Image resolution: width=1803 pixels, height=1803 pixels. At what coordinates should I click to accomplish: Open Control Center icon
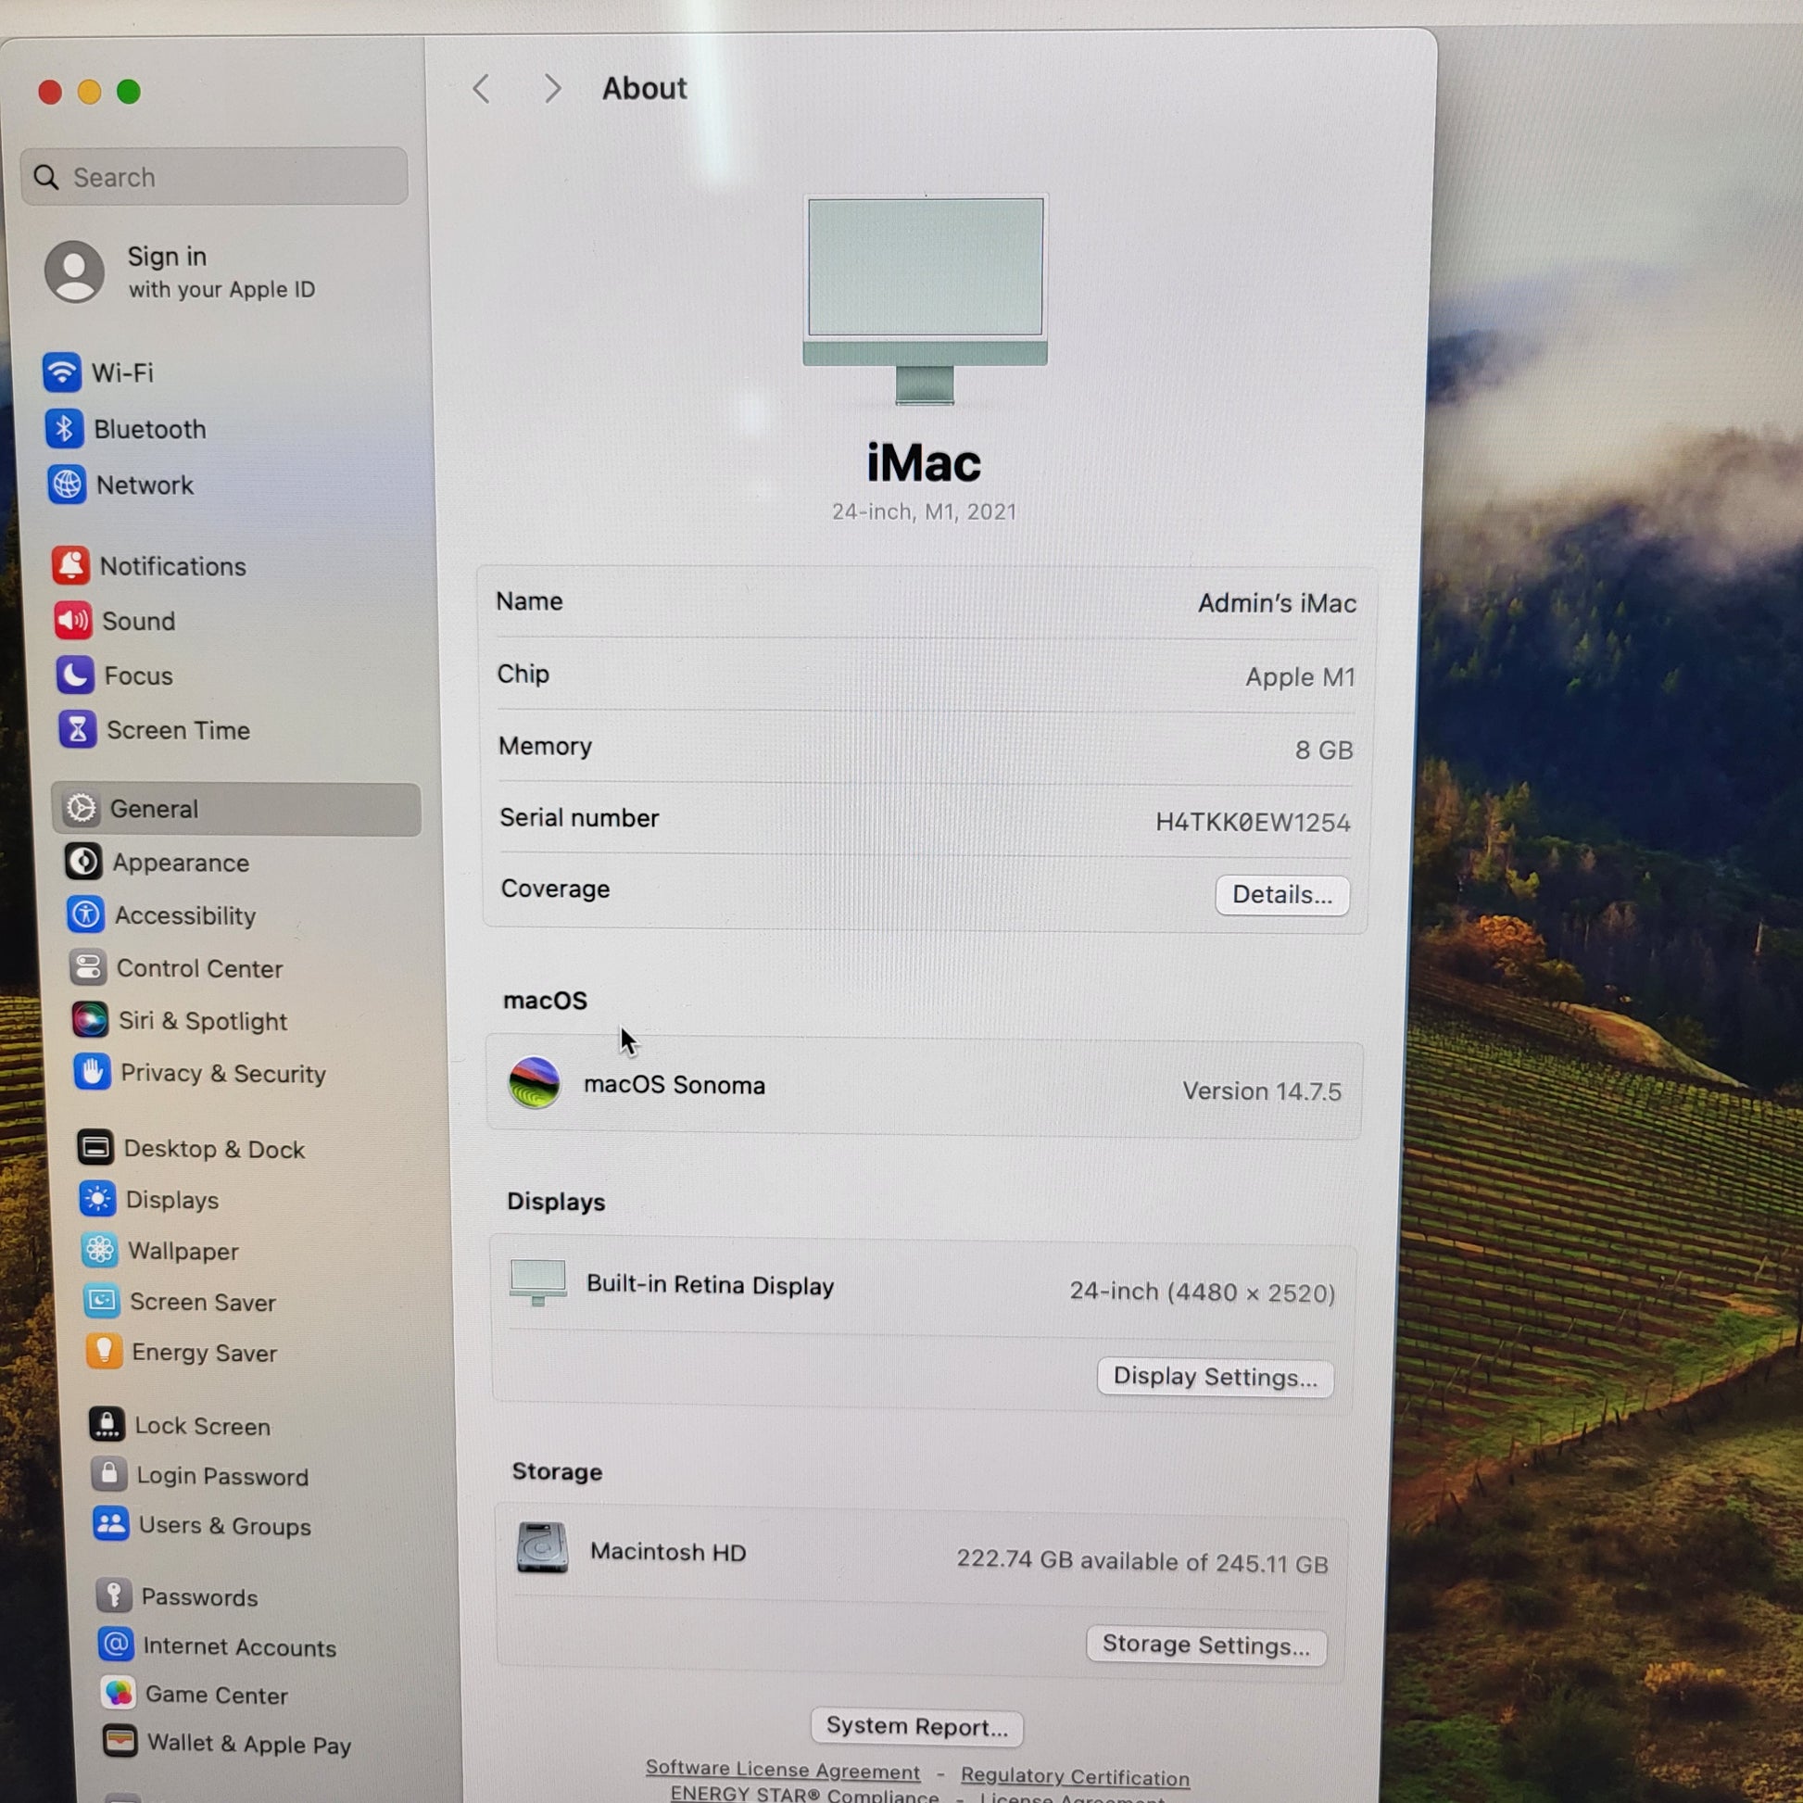pos(88,968)
